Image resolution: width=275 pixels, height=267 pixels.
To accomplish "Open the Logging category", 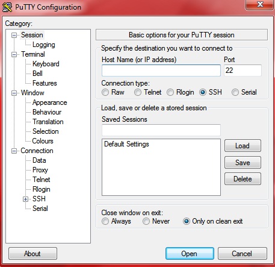I will pos(44,45).
